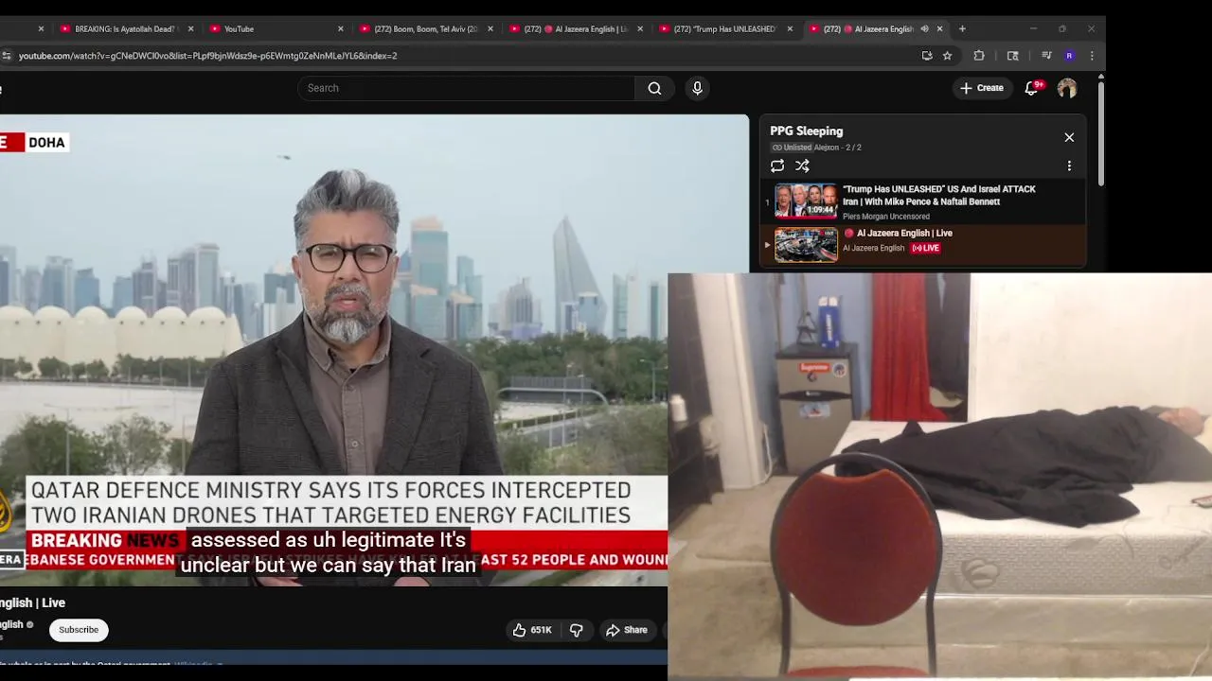Click the install app icon in the address bar
The height and width of the screenshot is (681, 1212).
[x=927, y=56]
